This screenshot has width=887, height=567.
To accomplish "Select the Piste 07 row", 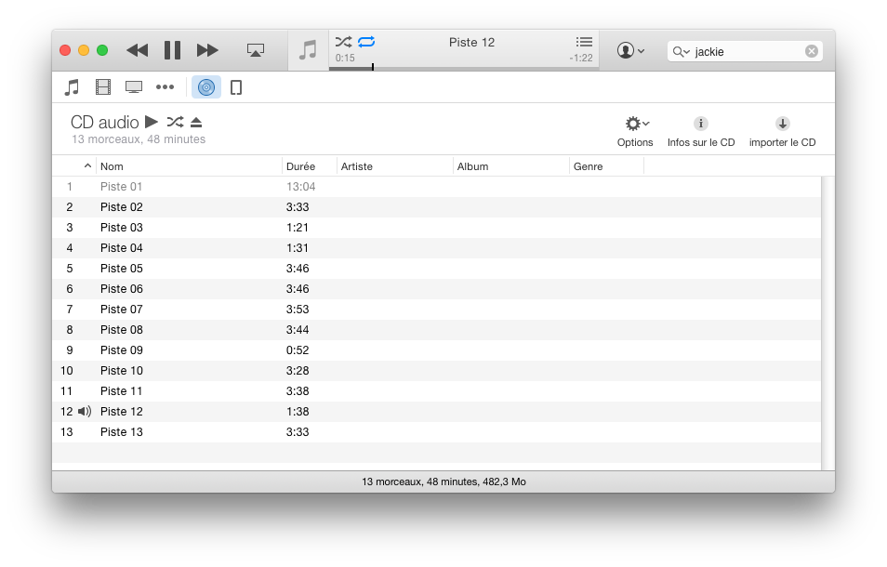I will 436,310.
